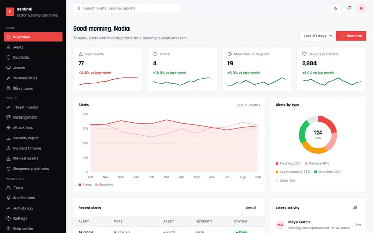Screen dimensions: 373x233
Task: Open the Threat monitor menu item
Action: coord(33,107)
